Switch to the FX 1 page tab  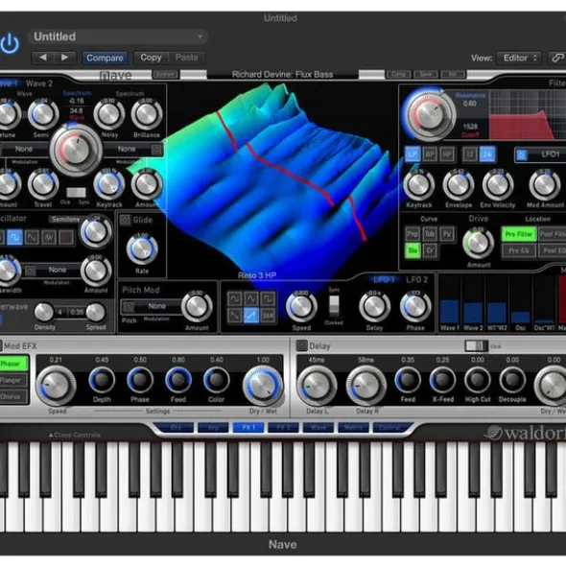click(248, 428)
